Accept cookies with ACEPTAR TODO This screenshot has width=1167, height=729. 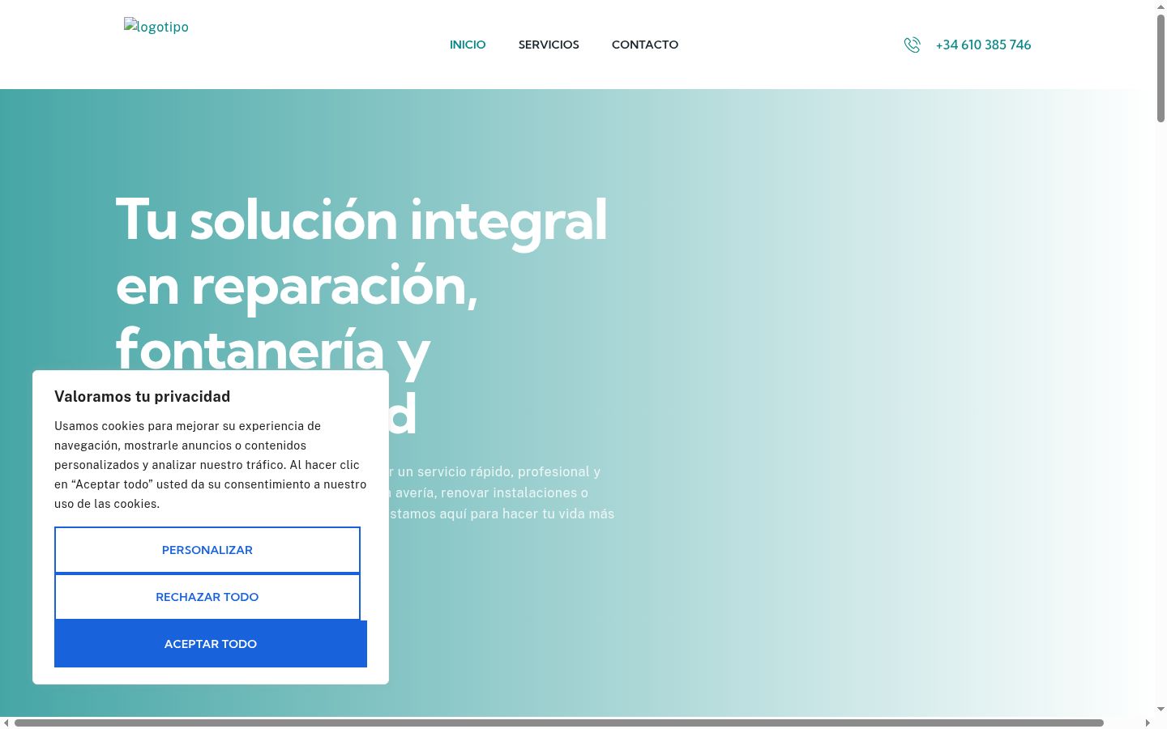click(x=211, y=644)
